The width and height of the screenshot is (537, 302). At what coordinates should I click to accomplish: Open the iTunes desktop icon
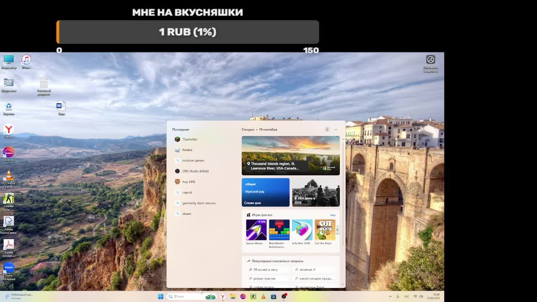click(x=26, y=61)
